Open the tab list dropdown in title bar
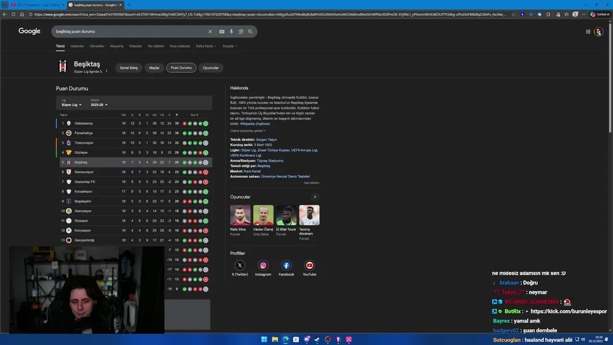613x345 pixels. 4,5
